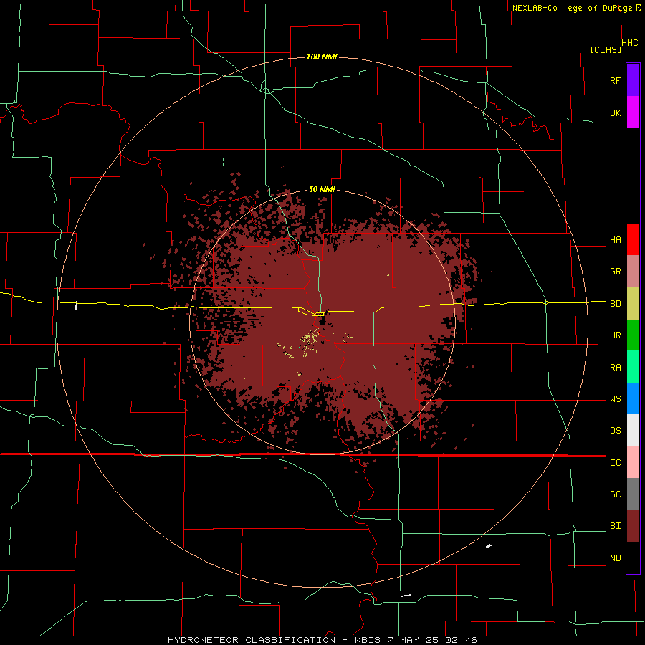Click the HA legend label
The image size is (645, 645).
tap(615, 240)
